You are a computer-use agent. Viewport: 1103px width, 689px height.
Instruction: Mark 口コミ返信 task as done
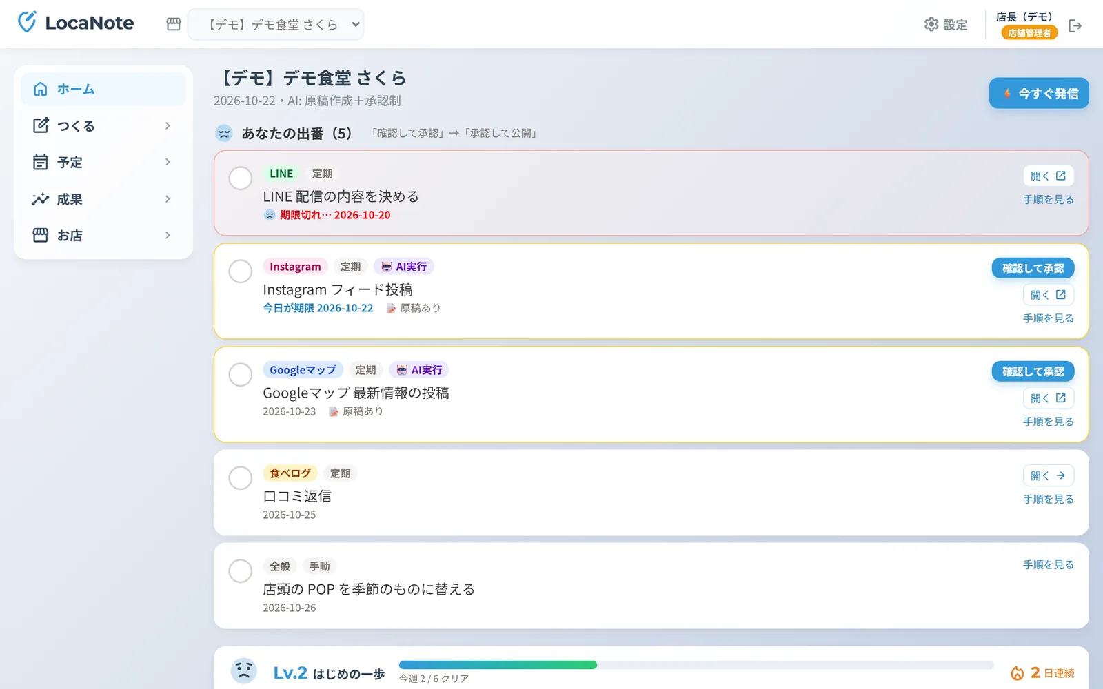(x=240, y=477)
